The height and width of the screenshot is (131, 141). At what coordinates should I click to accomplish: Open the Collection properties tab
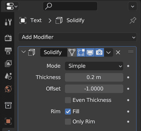coord(8,105)
